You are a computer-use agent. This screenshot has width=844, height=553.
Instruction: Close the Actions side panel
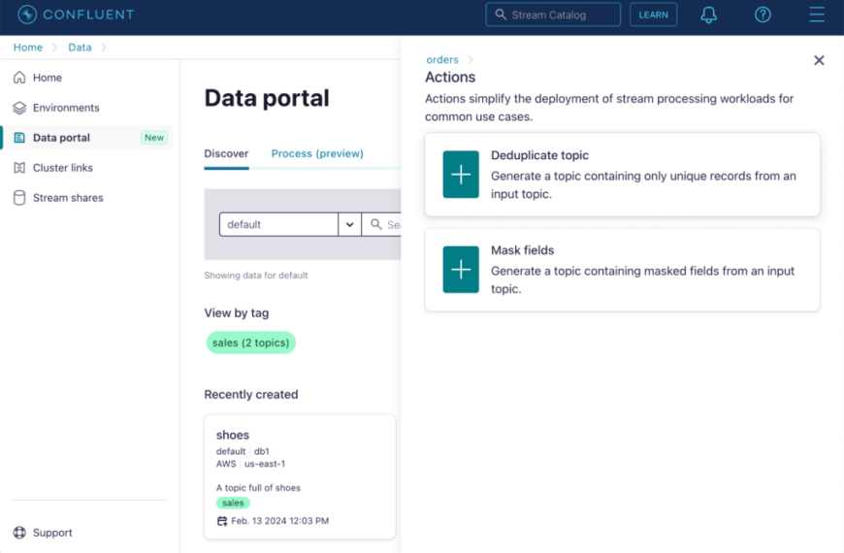click(819, 60)
